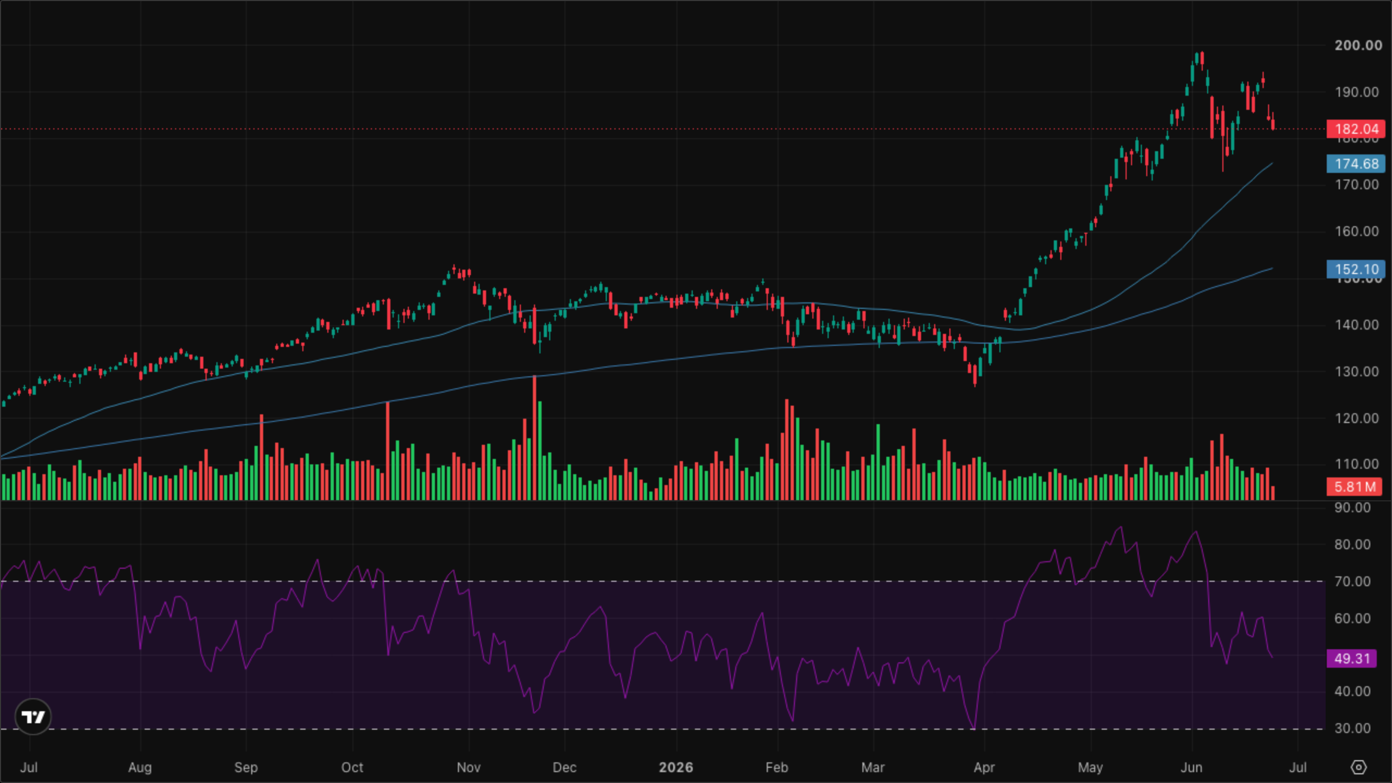Screen dimensions: 1392x783
Task: Select the 174.68 moving average label
Action: coord(1356,164)
